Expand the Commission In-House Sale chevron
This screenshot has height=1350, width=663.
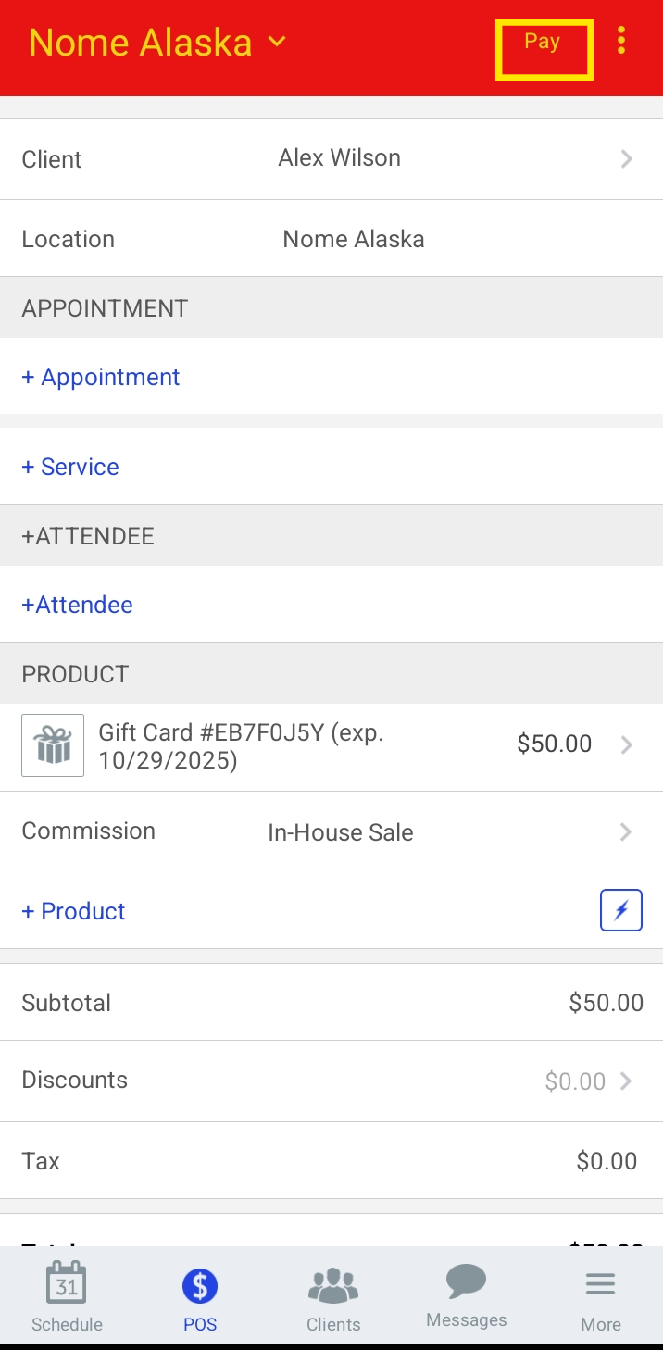[x=627, y=831]
